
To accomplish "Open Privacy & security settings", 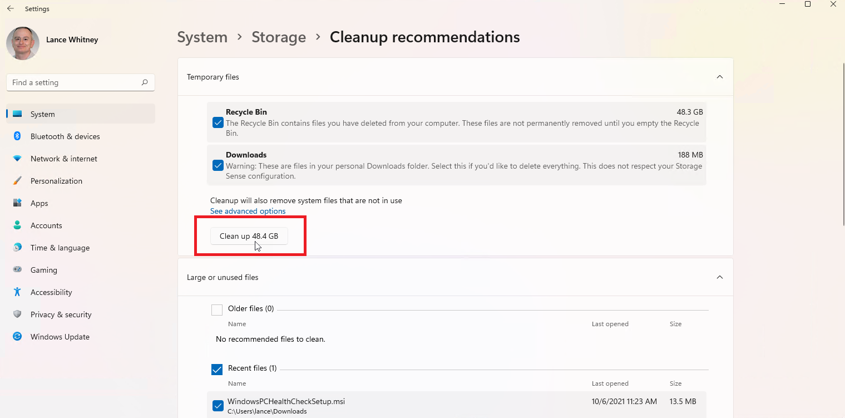I will point(81,314).
